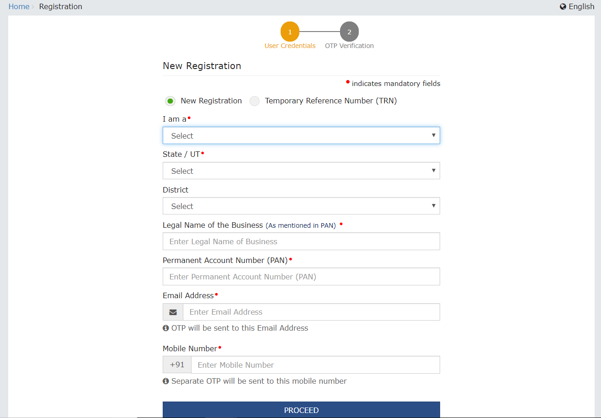Screen dimensions: 601x418
Task: Open the 'I am a' dropdown
Action: (x=301, y=135)
